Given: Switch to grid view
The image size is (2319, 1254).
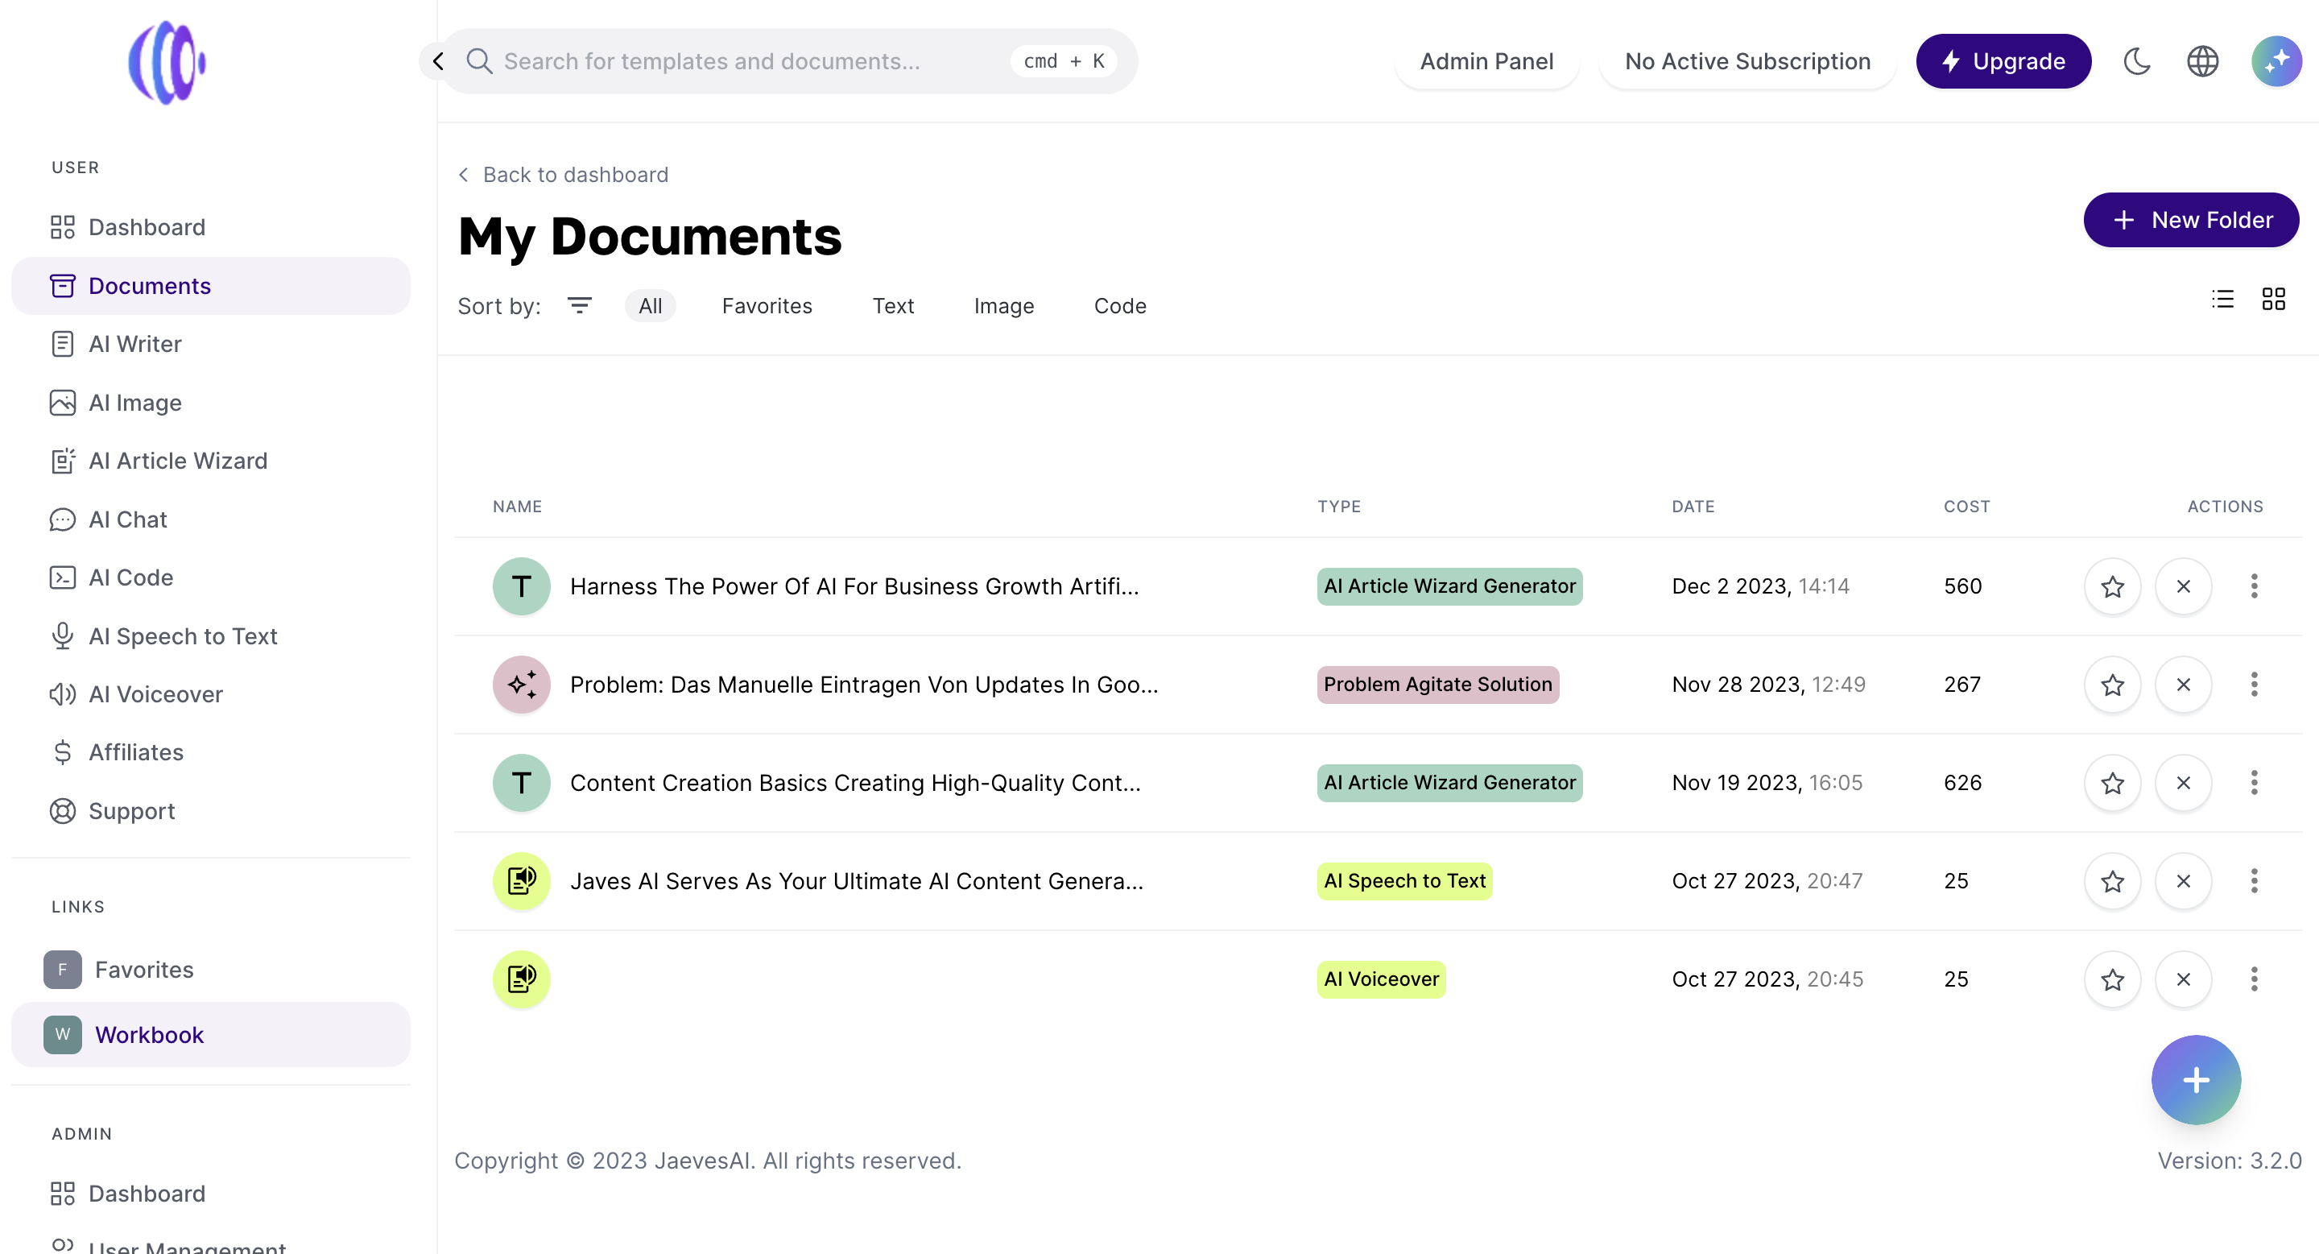Looking at the screenshot, I should [2273, 299].
